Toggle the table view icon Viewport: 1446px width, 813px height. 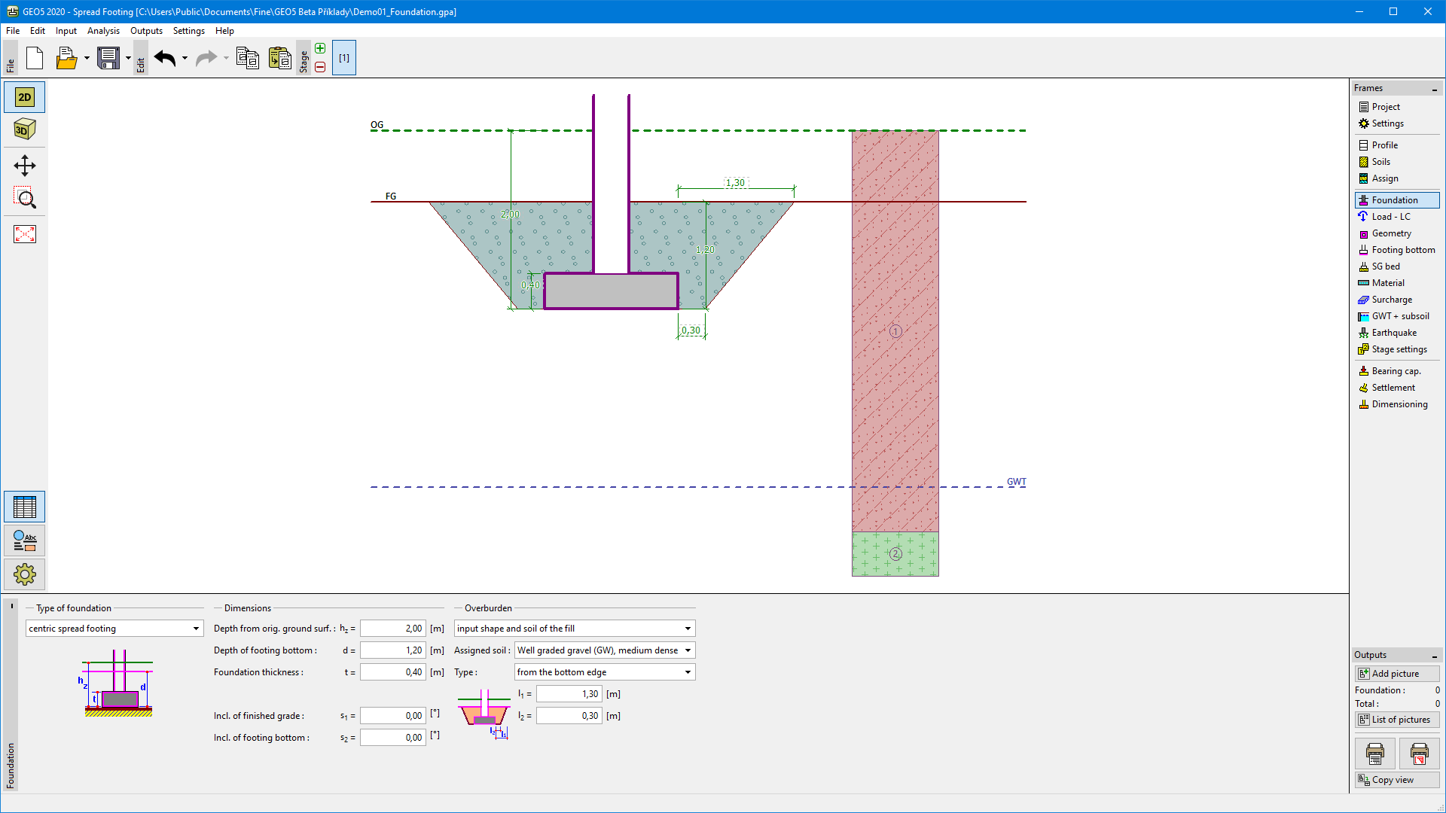[25, 507]
